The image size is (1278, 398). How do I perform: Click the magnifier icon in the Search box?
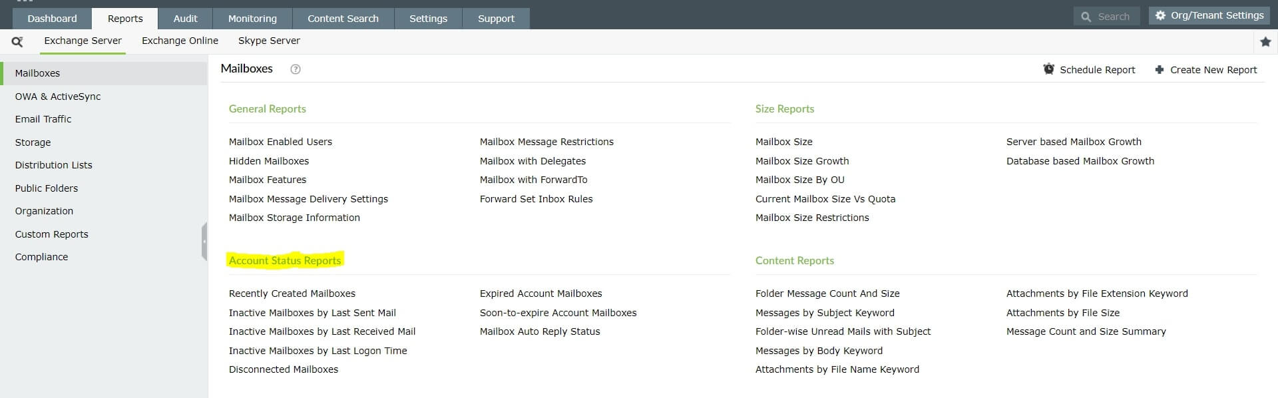[x=1086, y=17]
